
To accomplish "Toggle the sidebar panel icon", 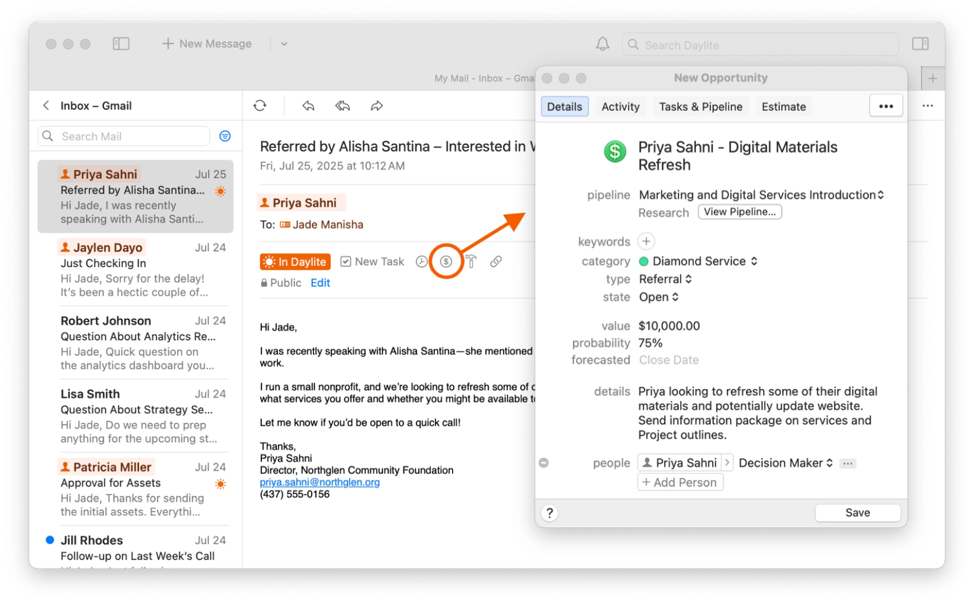I will (121, 44).
